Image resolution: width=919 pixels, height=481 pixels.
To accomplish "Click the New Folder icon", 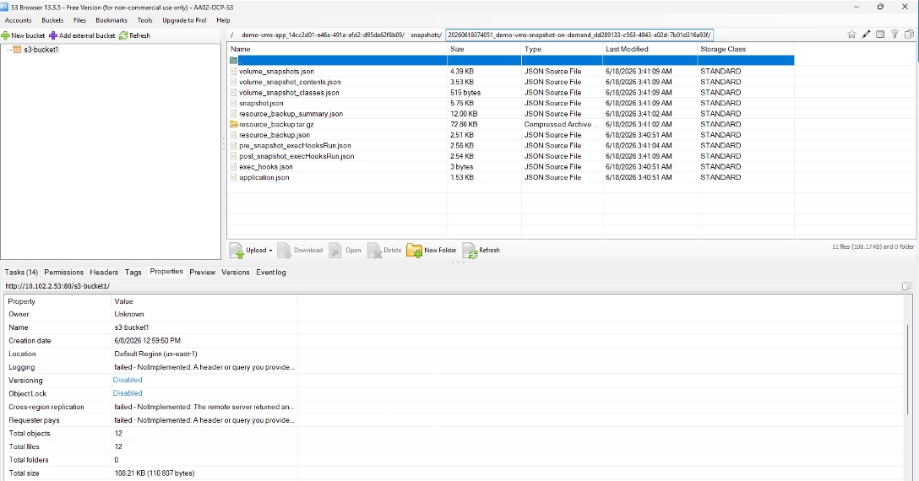I will click(x=415, y=251).
